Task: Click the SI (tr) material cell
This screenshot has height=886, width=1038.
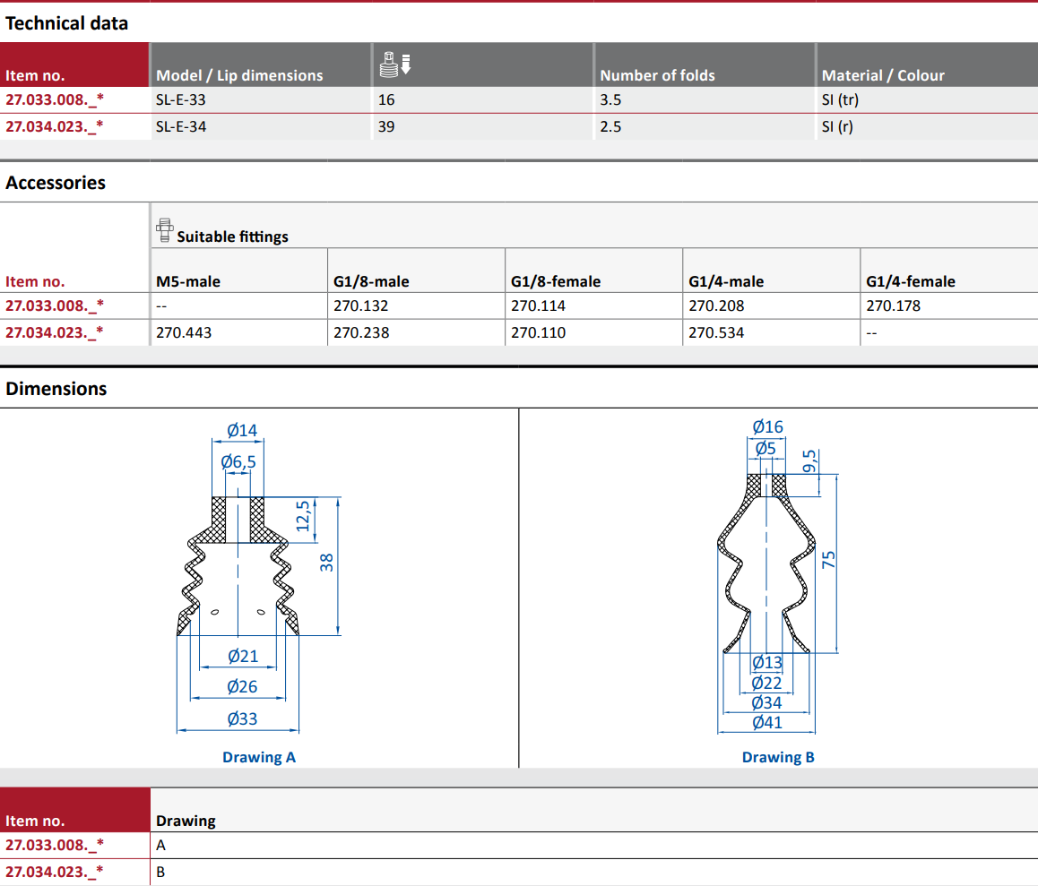Action: tap(840, 100)
